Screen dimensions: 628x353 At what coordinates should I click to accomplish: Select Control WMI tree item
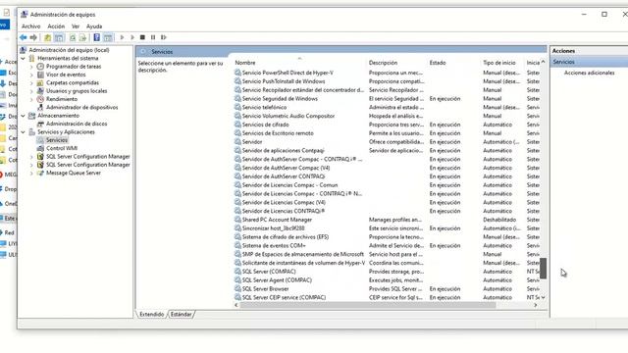62,148
